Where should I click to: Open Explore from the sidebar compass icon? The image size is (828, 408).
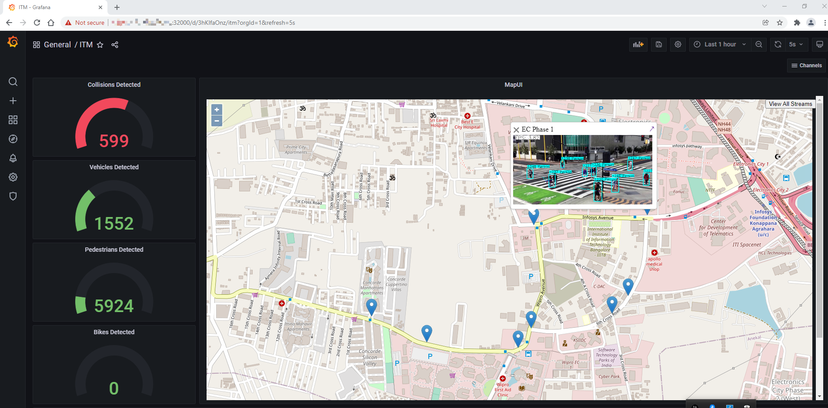click(x=13, y=139)
